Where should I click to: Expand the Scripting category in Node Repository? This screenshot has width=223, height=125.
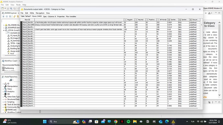[3, 102]
